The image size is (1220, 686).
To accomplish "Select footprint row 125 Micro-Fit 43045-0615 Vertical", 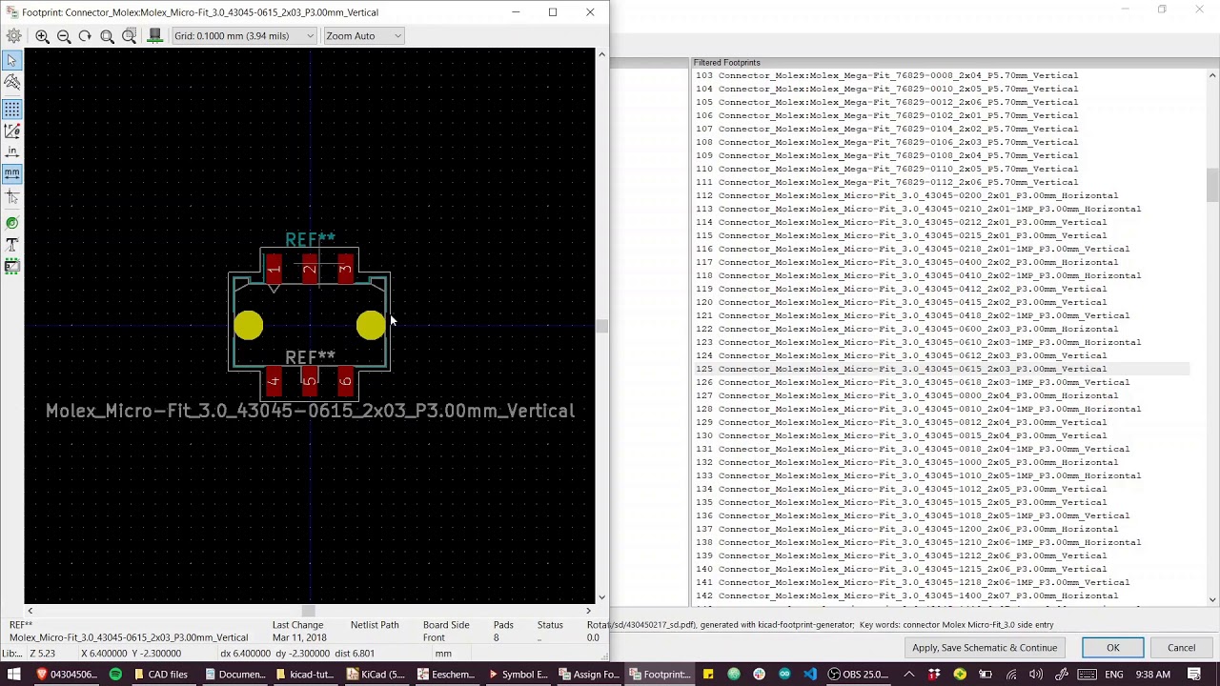I will 941,369.
